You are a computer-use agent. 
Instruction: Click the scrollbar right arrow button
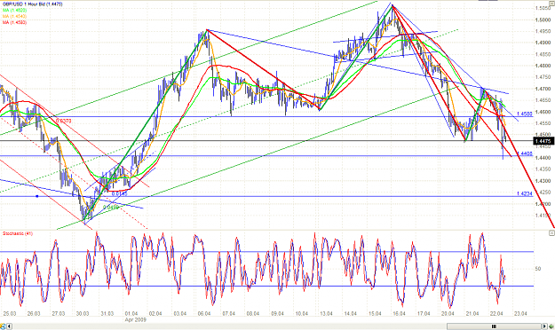point(544,326)
